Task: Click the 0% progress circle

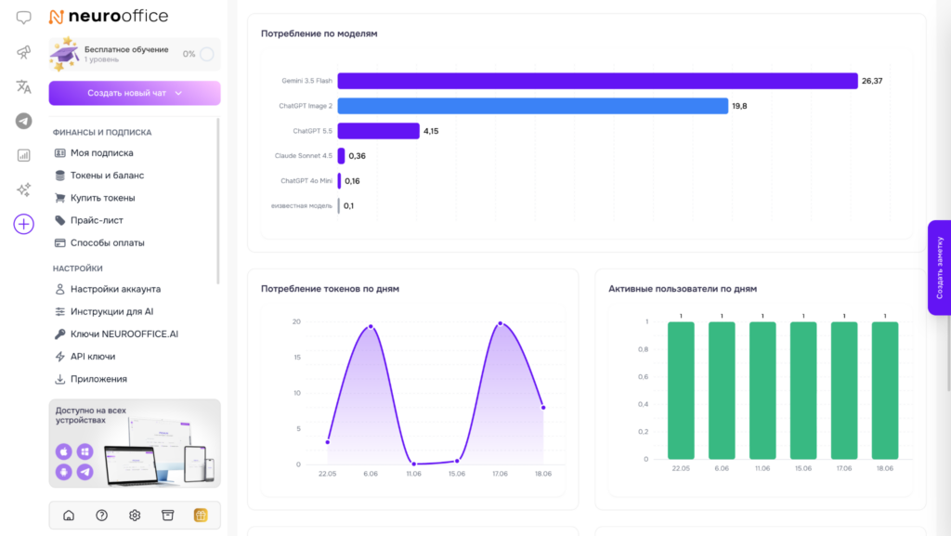Action: coord(207,54)
